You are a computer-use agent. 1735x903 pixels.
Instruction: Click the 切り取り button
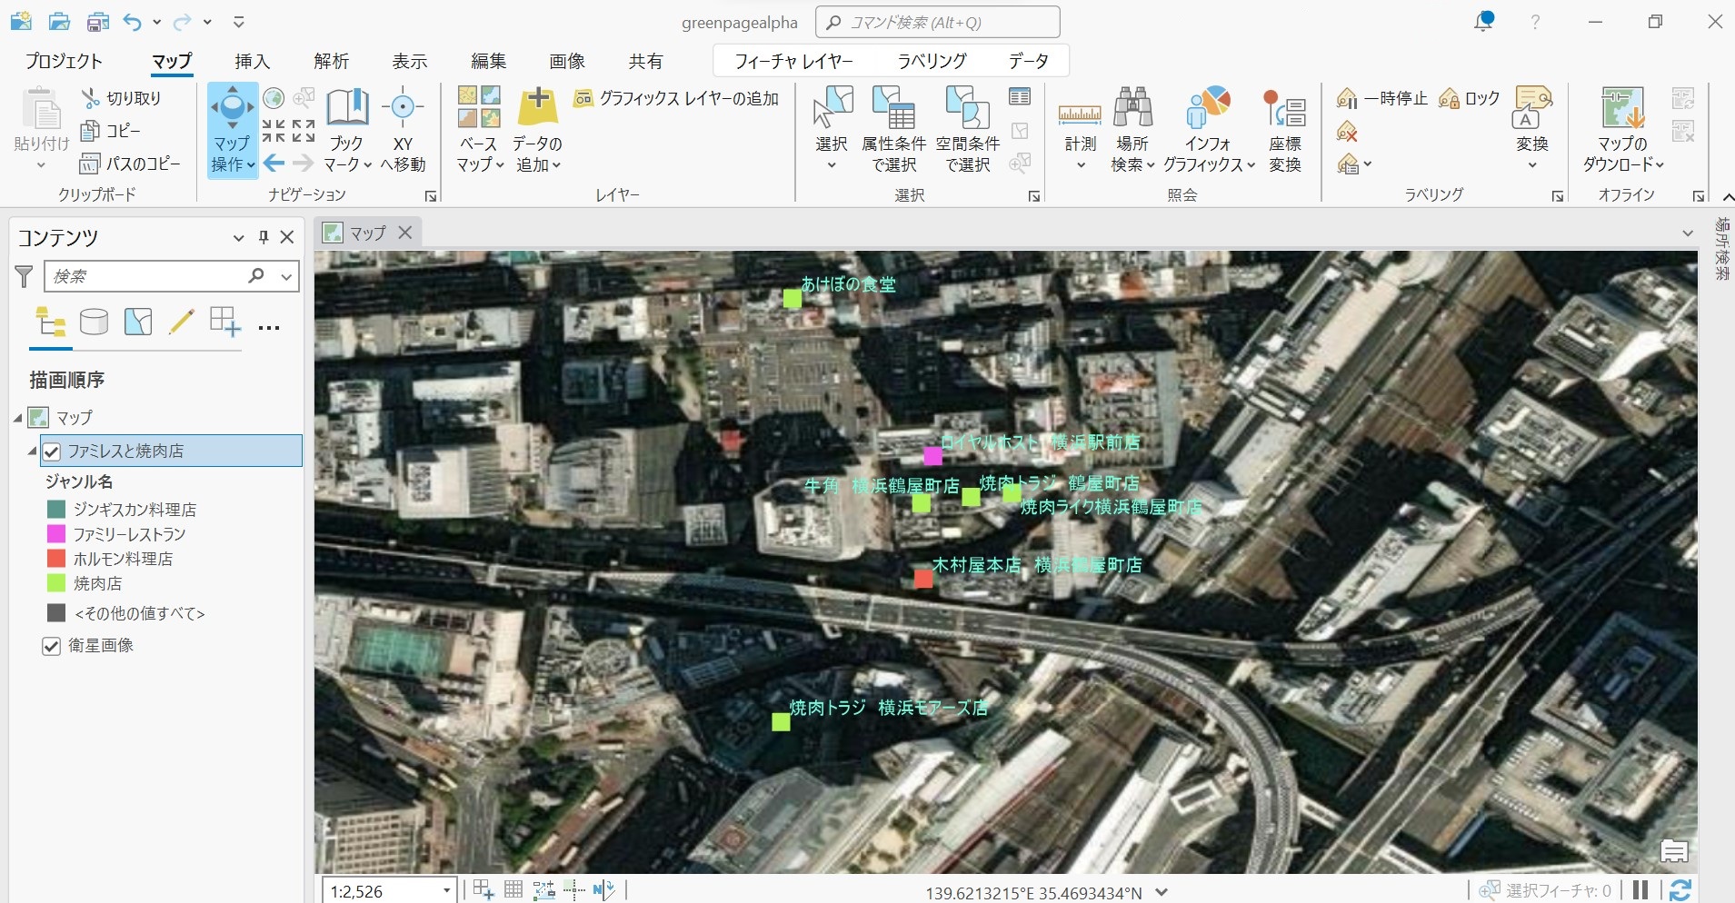(x=122, y=98)
